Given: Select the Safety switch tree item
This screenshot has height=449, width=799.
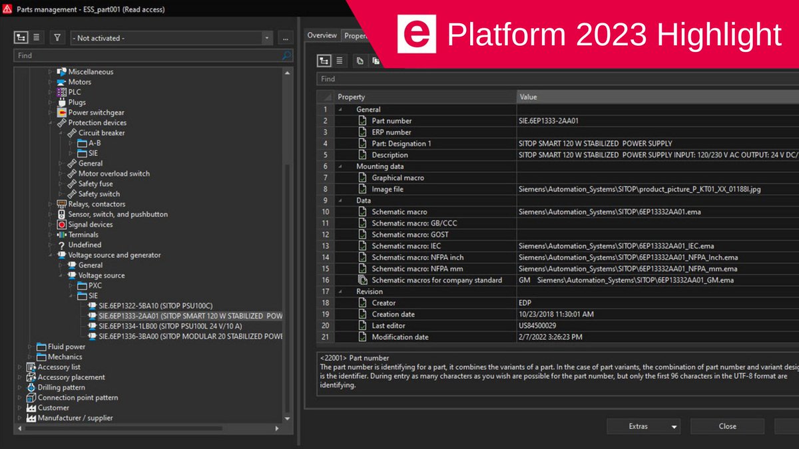Looking at the screenshot, I should point(99,194).
